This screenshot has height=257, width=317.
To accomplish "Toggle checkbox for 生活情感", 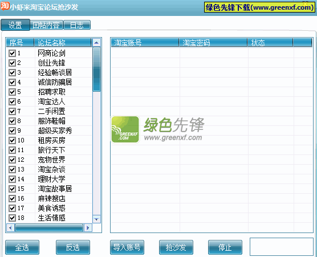I will pyautogui.click(x=12, y=218).
